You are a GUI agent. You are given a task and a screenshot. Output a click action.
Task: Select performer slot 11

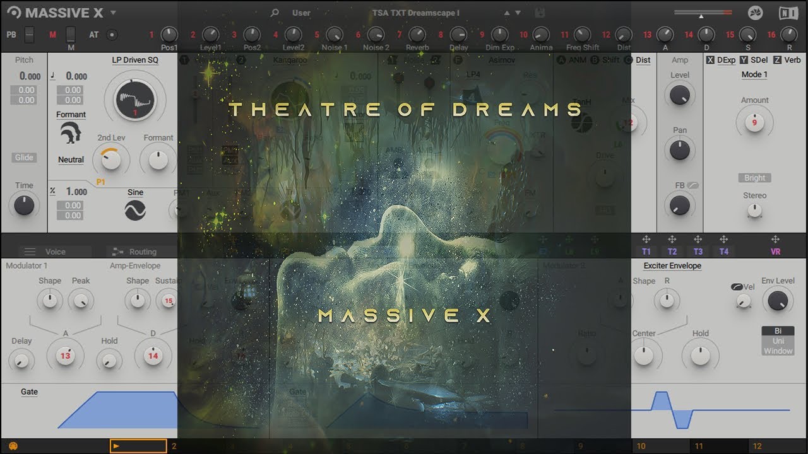(x=718, y=446)
